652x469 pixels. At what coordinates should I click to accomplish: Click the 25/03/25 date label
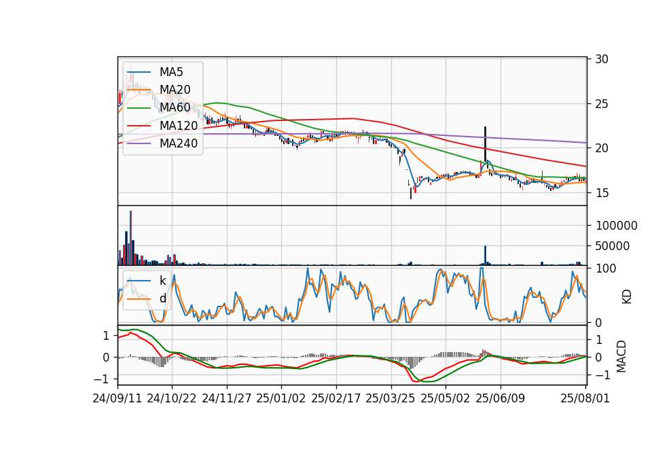(391, 398)
